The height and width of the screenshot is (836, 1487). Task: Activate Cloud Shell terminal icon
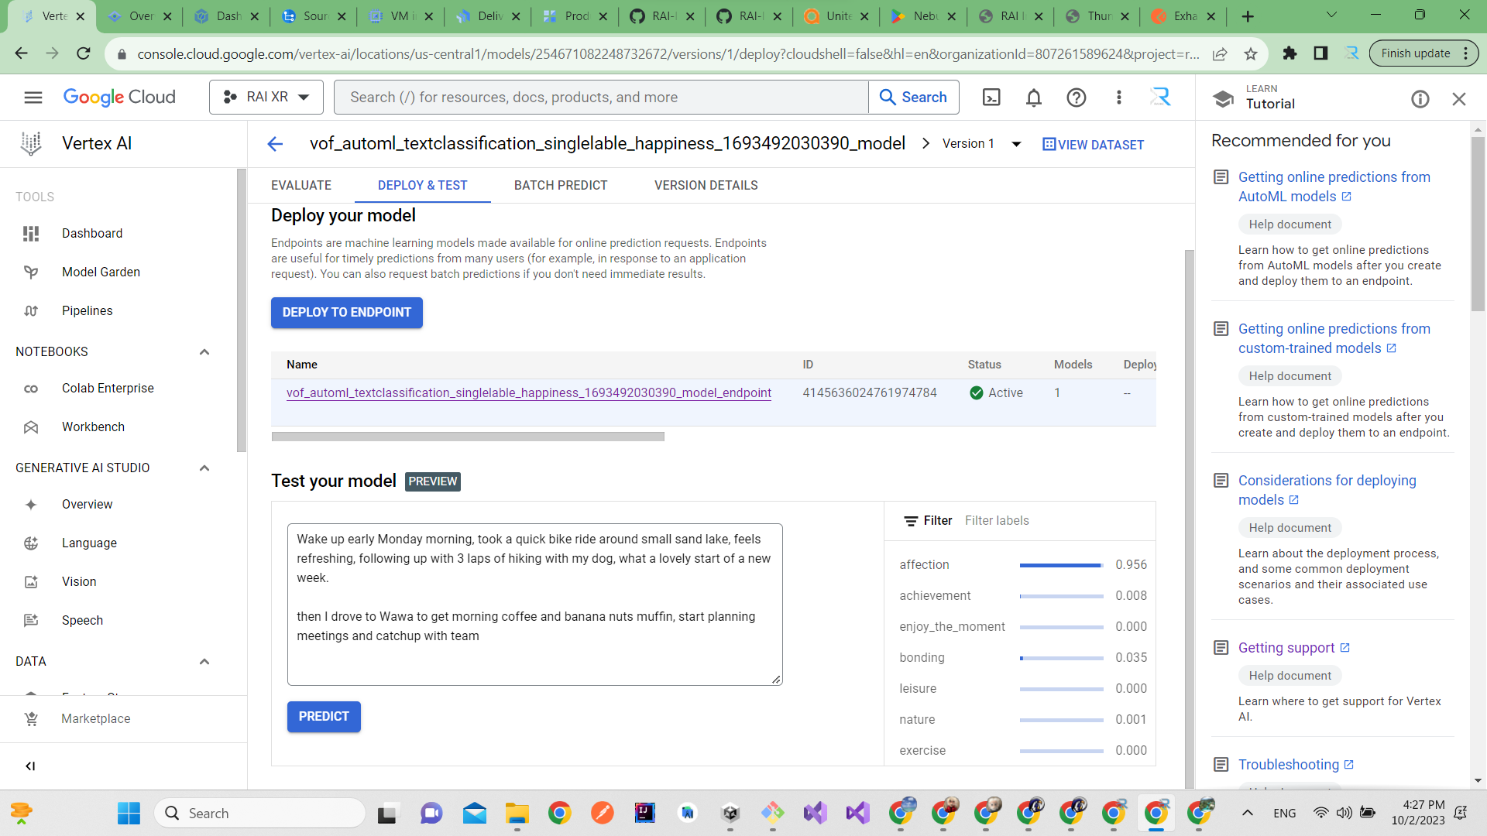tap(991, 97)
